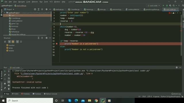This screenshot has width=184, height=103.
Task: Hide the Structure panel
Action: point(50,38)
